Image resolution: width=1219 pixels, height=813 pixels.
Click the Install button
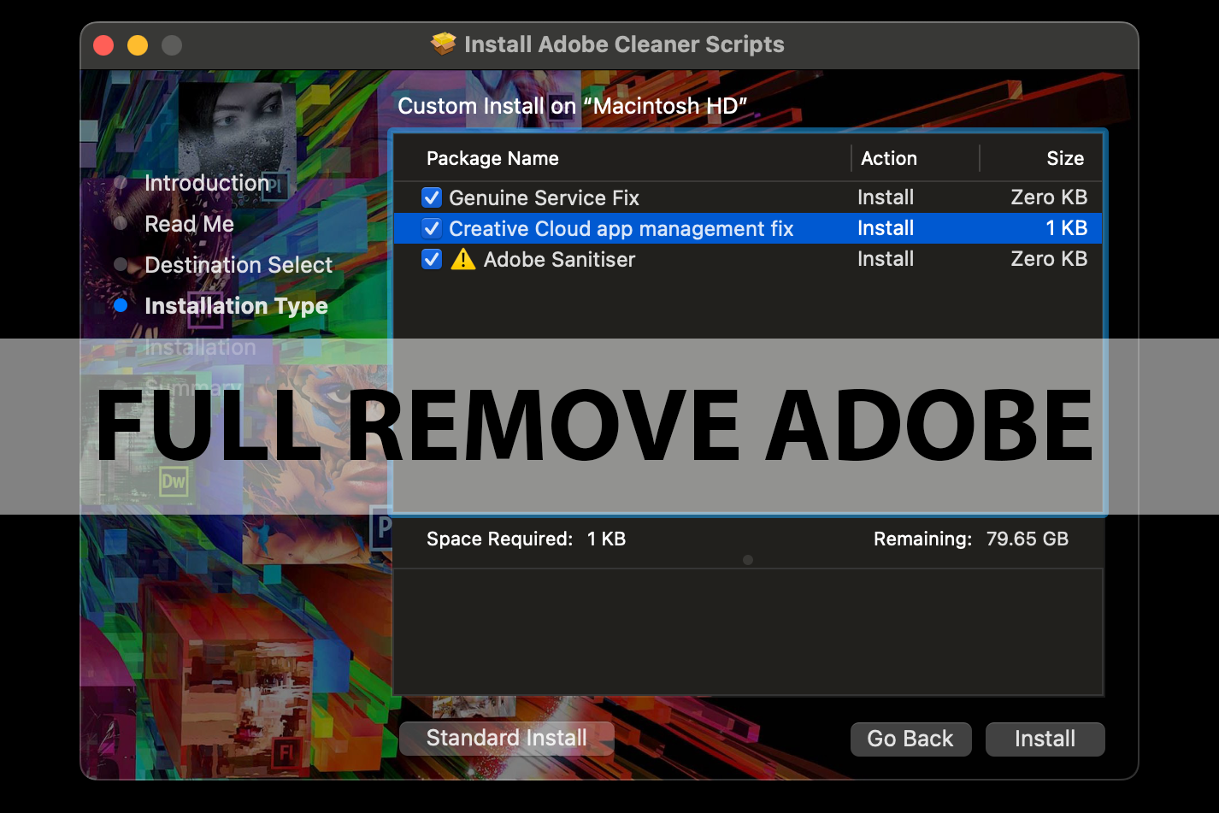tap(1045, 739)
